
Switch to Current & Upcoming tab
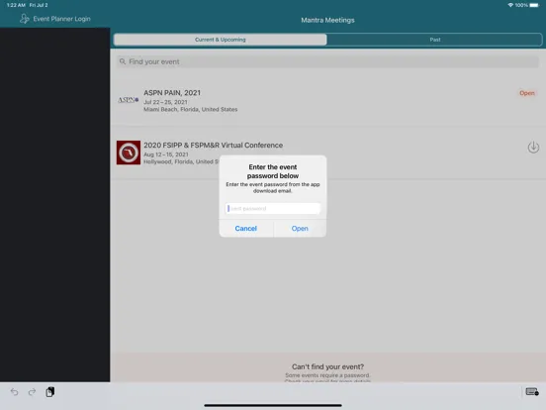tap(220, 40)
